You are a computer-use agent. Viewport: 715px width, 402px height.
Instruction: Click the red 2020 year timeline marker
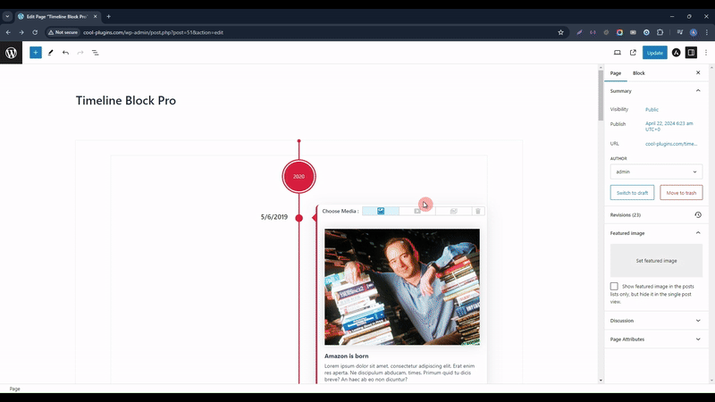(299, 177)
